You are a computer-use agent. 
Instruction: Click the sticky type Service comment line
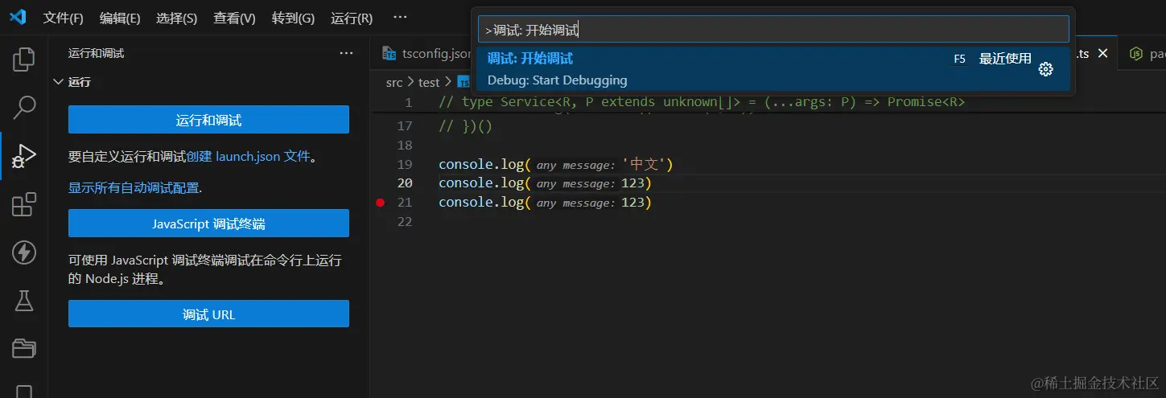point(701,102)
